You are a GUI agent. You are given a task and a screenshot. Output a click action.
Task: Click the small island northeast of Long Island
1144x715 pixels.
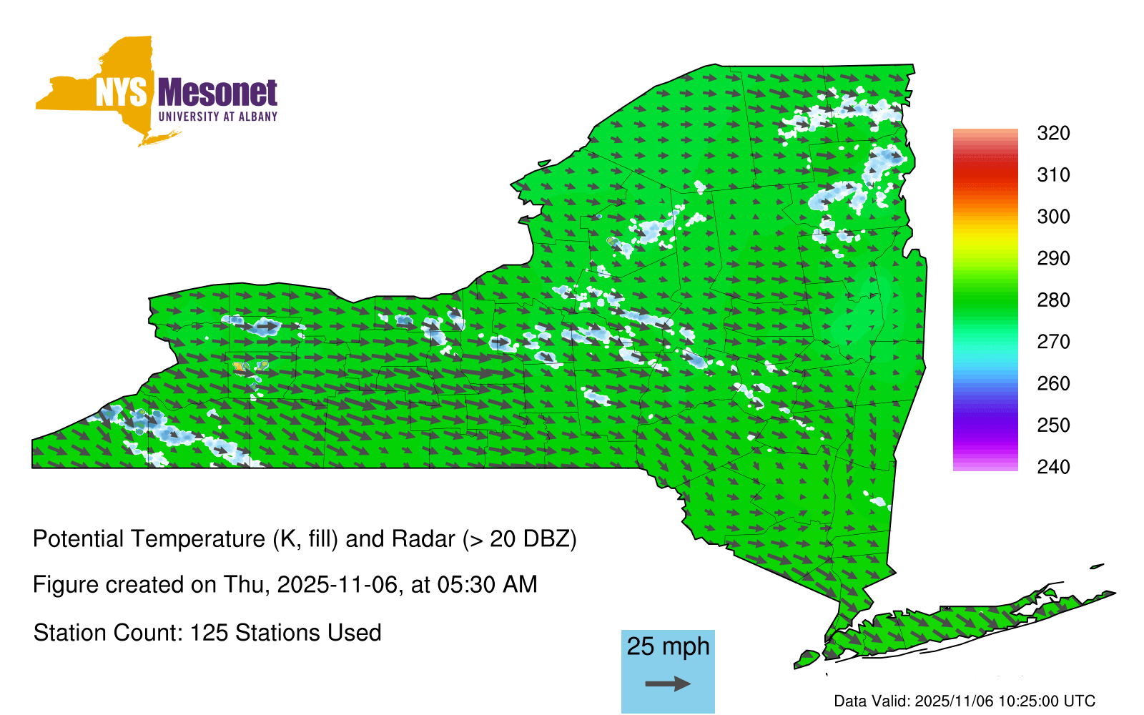click(x=1097, y=567)
